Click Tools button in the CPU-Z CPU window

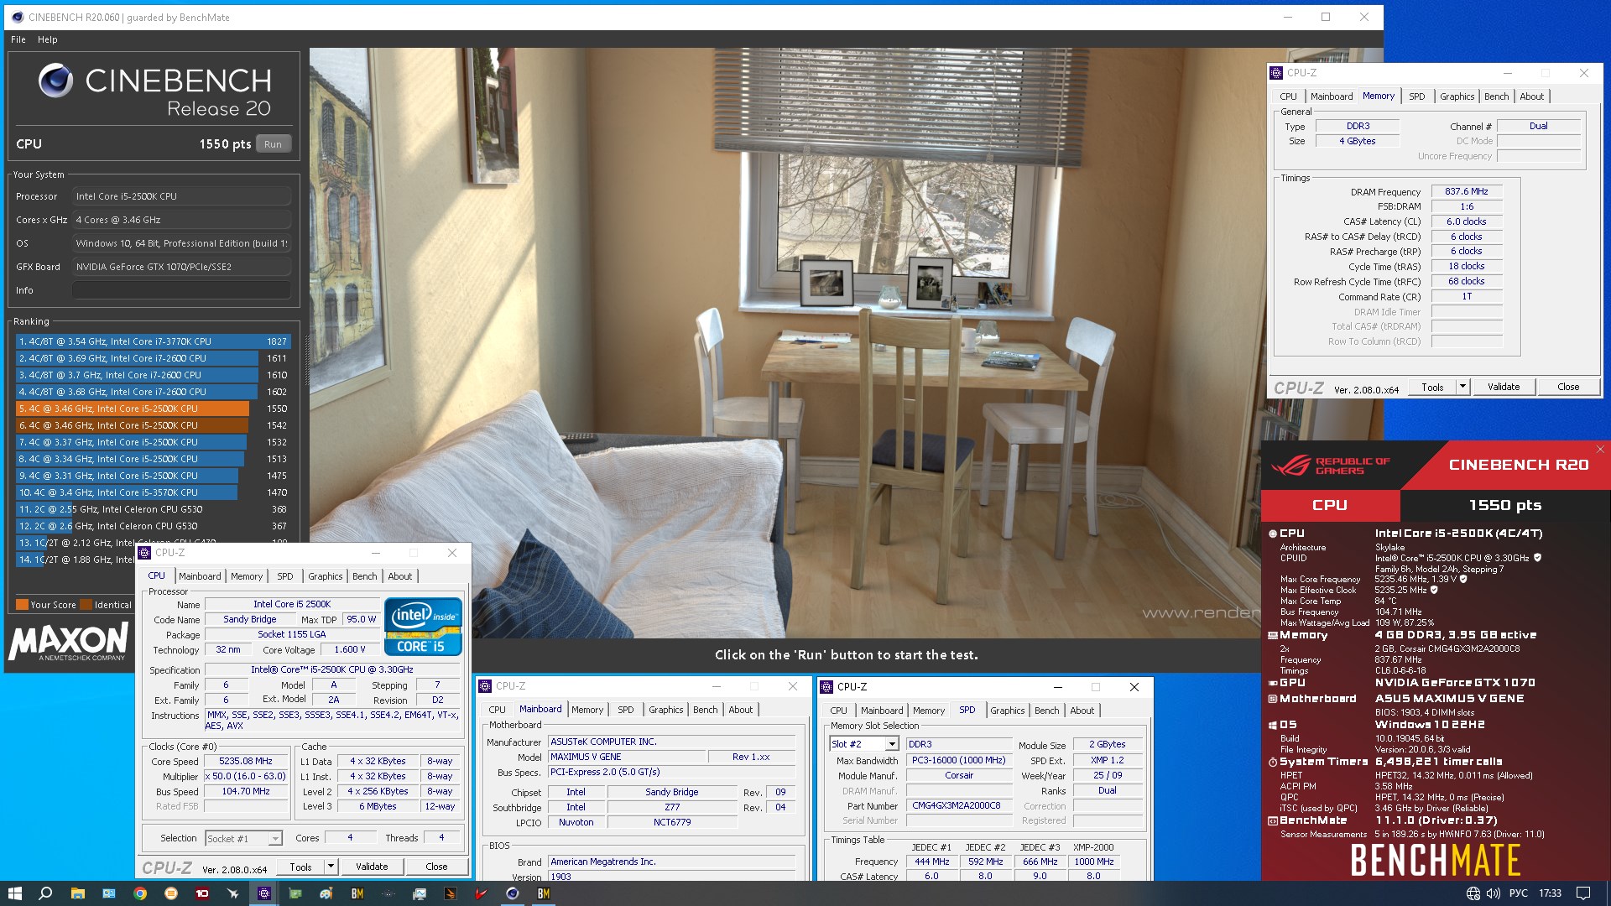(300, 867)
